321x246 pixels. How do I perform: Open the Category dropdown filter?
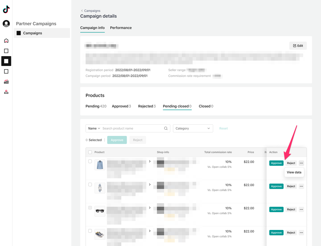click(x=193, y=128)
